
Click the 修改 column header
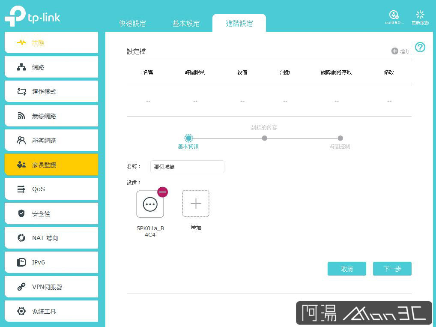(389, 72)
